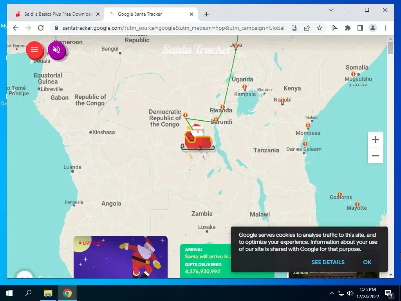Open the Chrome profile avatar
This screenshot has width=401, height=301.
coord(373,28)
